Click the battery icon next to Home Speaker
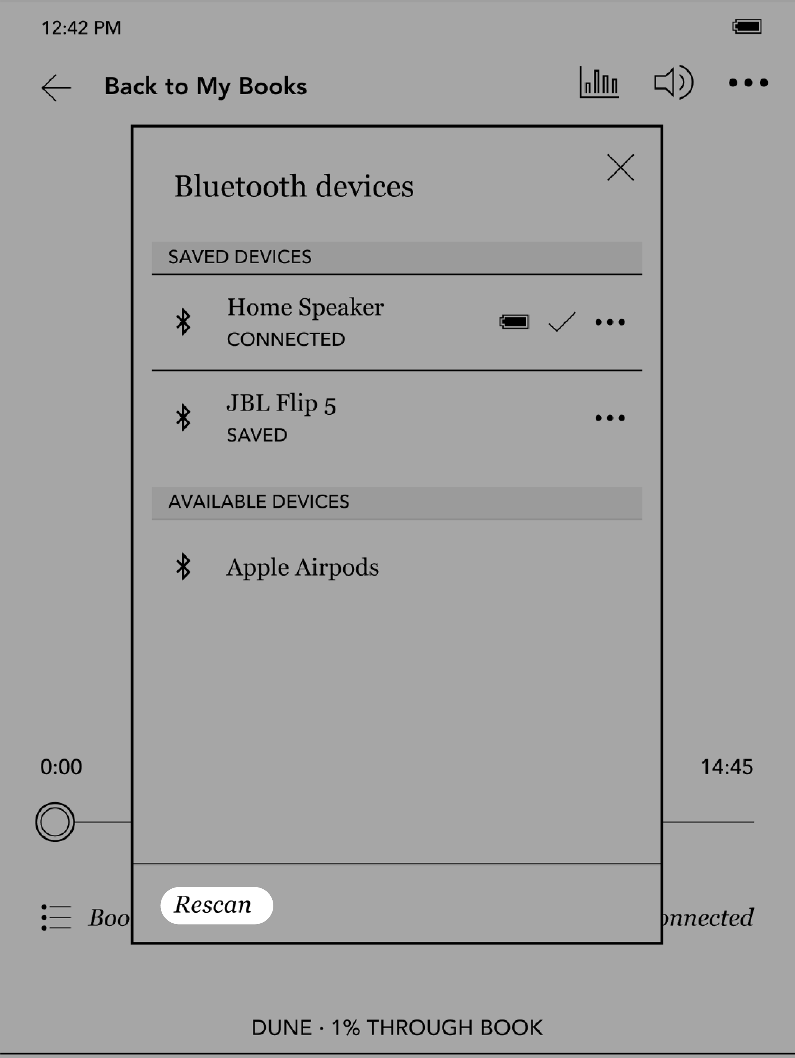This screenshot has width=795, height=1058. [x=512, y=322]
